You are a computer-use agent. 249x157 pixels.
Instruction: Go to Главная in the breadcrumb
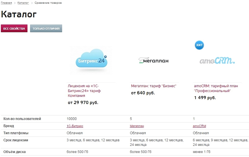click(7, 3)
